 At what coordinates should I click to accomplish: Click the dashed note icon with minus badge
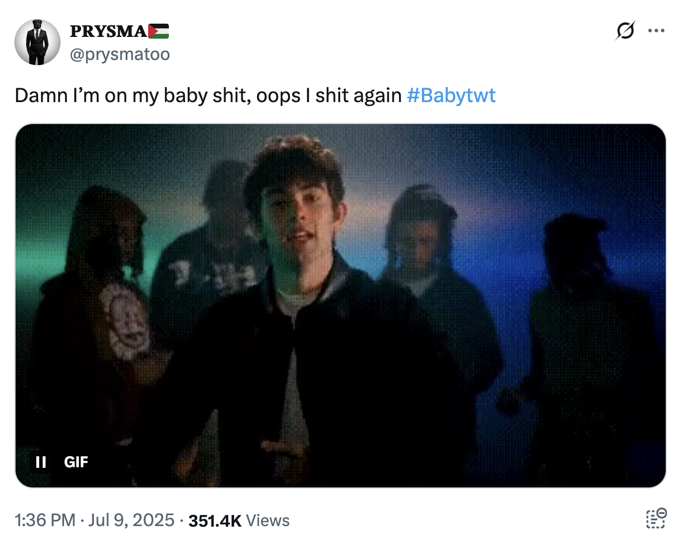pyautogui.click(x=656, y=519)
